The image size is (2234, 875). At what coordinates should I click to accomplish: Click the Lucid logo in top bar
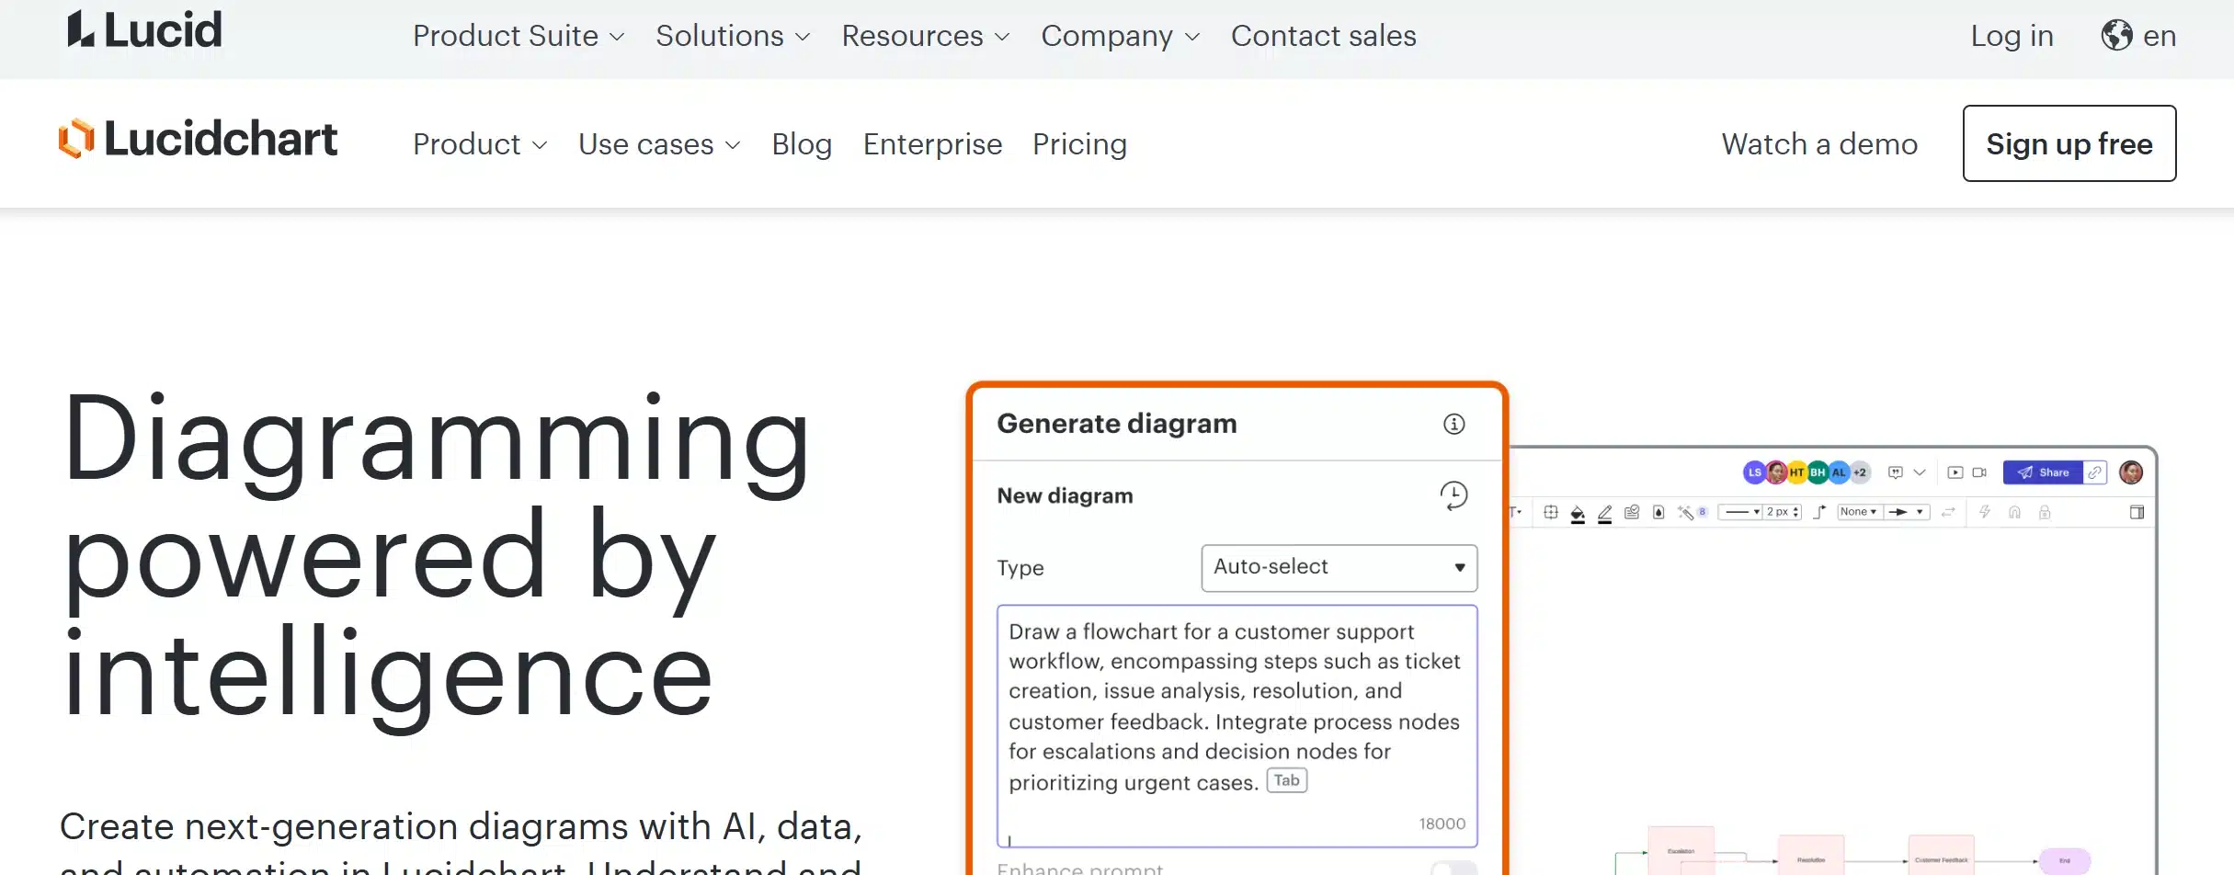point(144,30)
